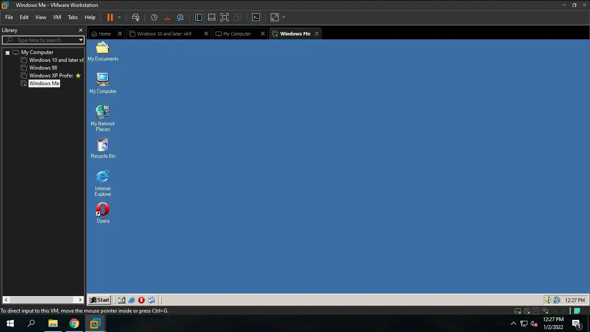
Task: Open the Windows Me Start menu
Action: (x=99, y=300)
